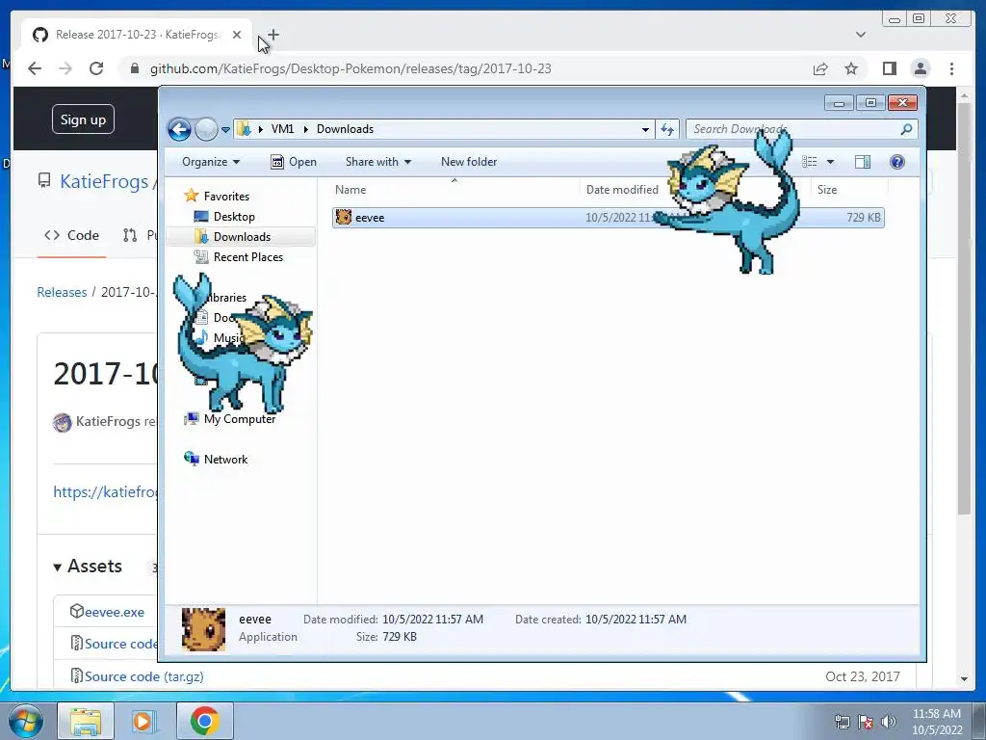986x740 pixels.
Task: Open the taskbar clock showing 11:58 AM
Action: point(936,722)
